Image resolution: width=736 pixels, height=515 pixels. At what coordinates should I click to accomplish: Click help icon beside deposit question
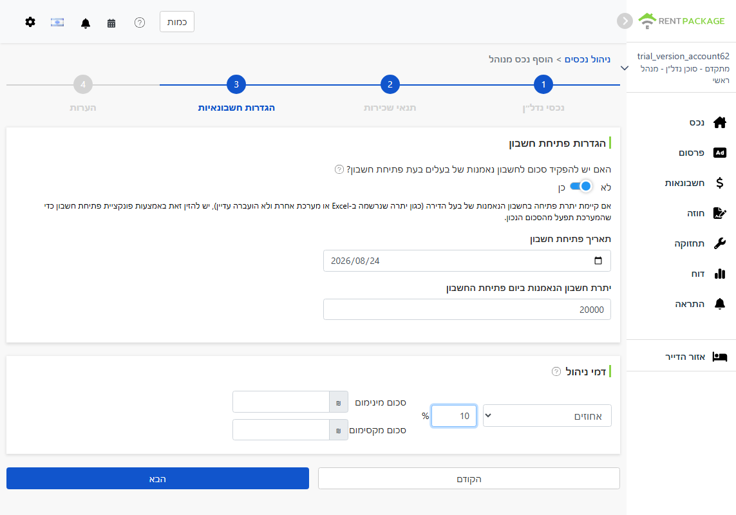pos(339,169)
